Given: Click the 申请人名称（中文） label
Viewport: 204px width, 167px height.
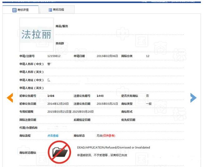Looking at the screenshot, I should (x=32, y=64).
